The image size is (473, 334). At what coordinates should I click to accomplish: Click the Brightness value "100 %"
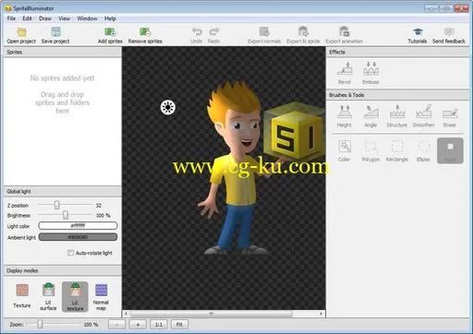103,215
